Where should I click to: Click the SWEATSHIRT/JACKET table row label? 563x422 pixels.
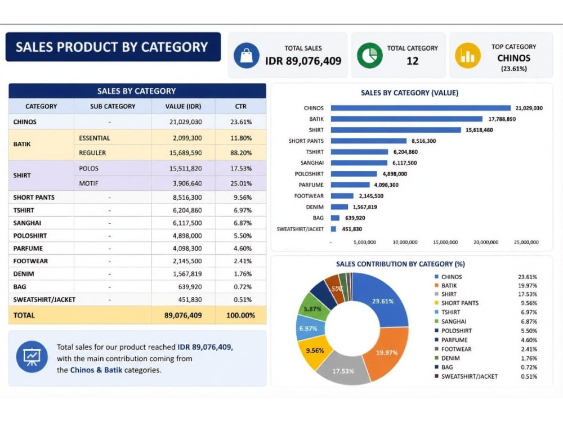point(44,300)
